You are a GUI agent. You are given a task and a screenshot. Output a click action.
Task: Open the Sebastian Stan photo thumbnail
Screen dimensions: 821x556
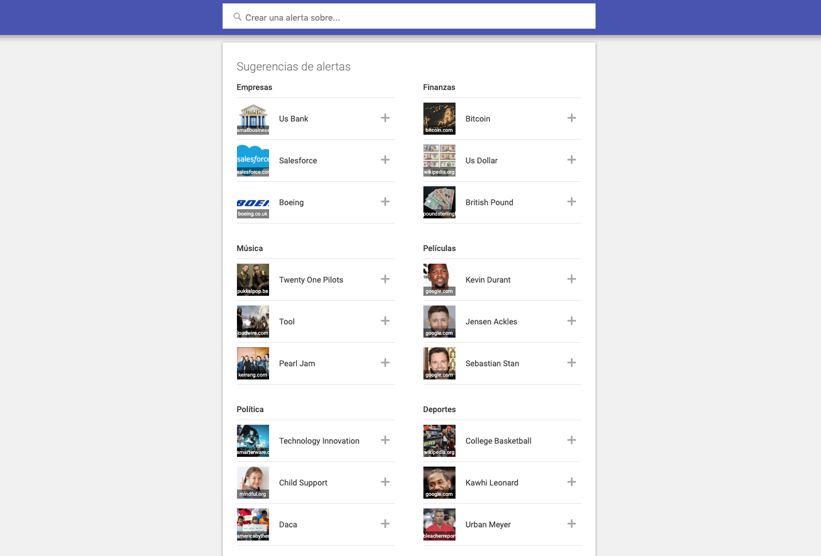click(439, 363)
